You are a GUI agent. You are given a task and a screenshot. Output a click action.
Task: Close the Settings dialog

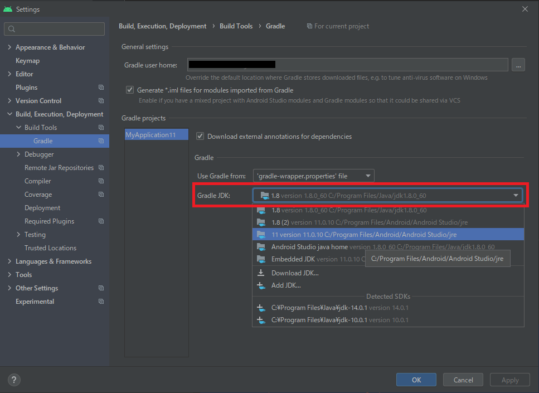click(x=525, y=9)
